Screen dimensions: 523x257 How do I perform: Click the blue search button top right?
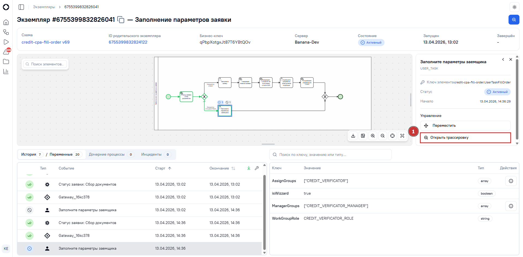pyautogui.click(x=514, y=20)
